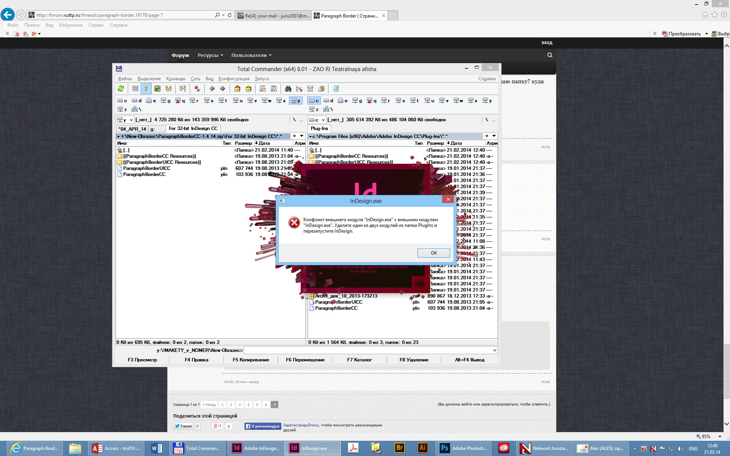Select network drive g in right drive bar
The height and width of the screenshot is (456, 730).
coord(357,101)
